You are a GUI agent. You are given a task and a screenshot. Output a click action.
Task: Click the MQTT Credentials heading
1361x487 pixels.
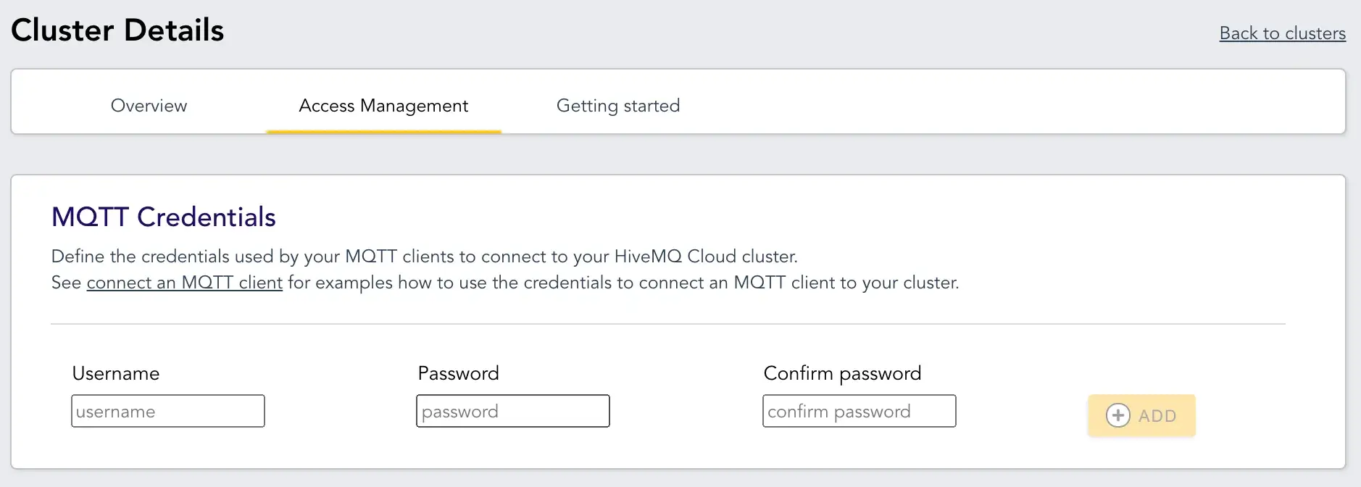[x=164, y=217]
